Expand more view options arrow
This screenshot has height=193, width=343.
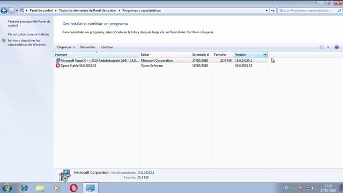coord(328,47)
